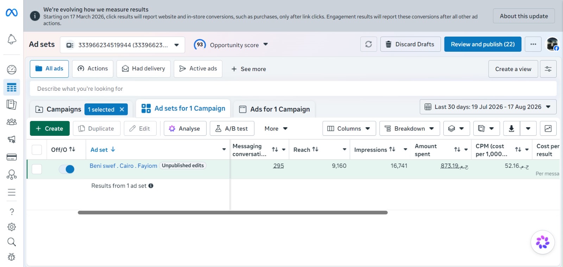
Task: Select the Had delivery view
Action: [x=144, y=69]
